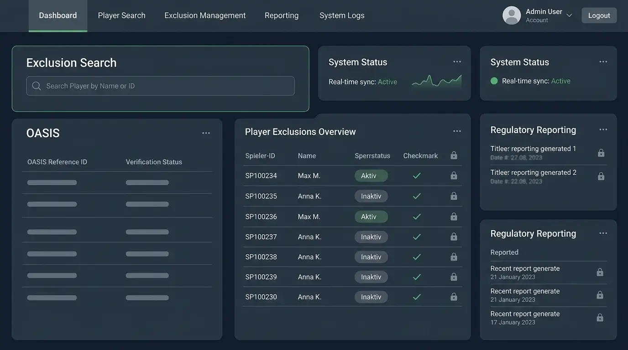This screenshot has height=350, width=628.
Task: Click lock icon beside Titleer reporting generated 2
Action: pyautogui.click(x=601, y=176)
